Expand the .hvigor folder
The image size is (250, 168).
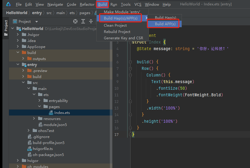pyautogui.click(x=18, y=34)
